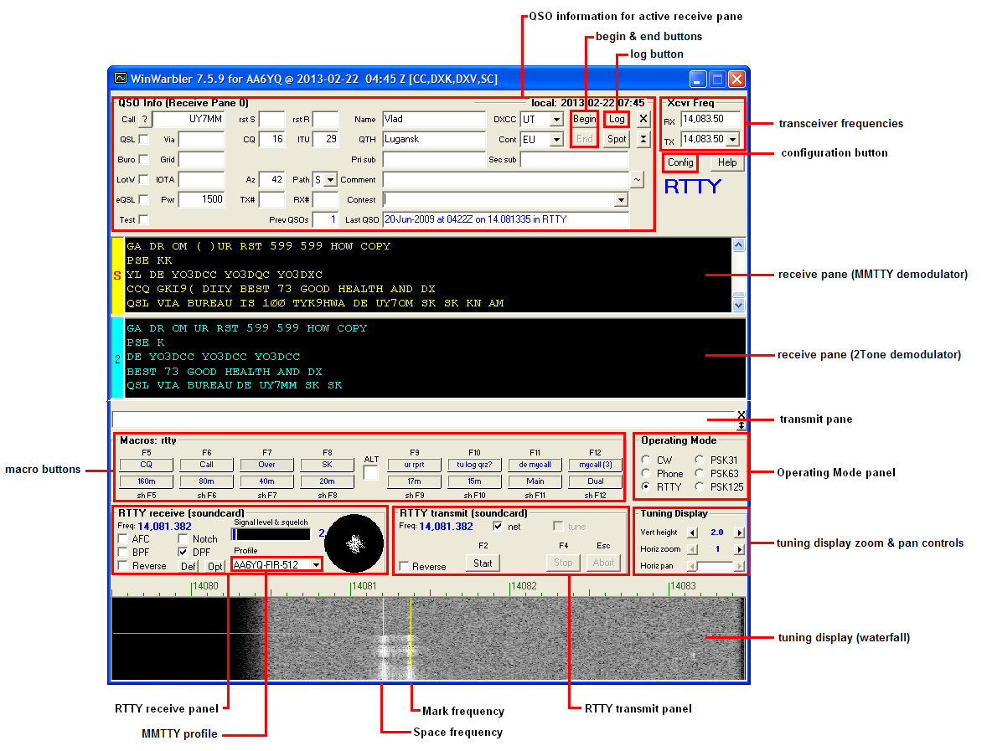Click the transmit pane X clear icon
This screenshot has width=992, height=751.
[741, 414]
